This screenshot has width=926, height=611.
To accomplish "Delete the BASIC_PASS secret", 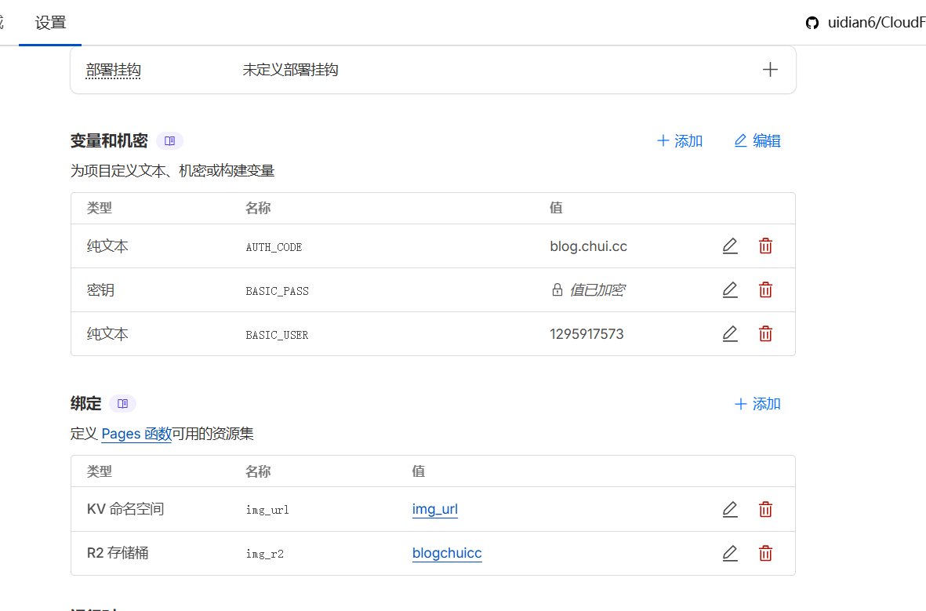I will 765,290.
